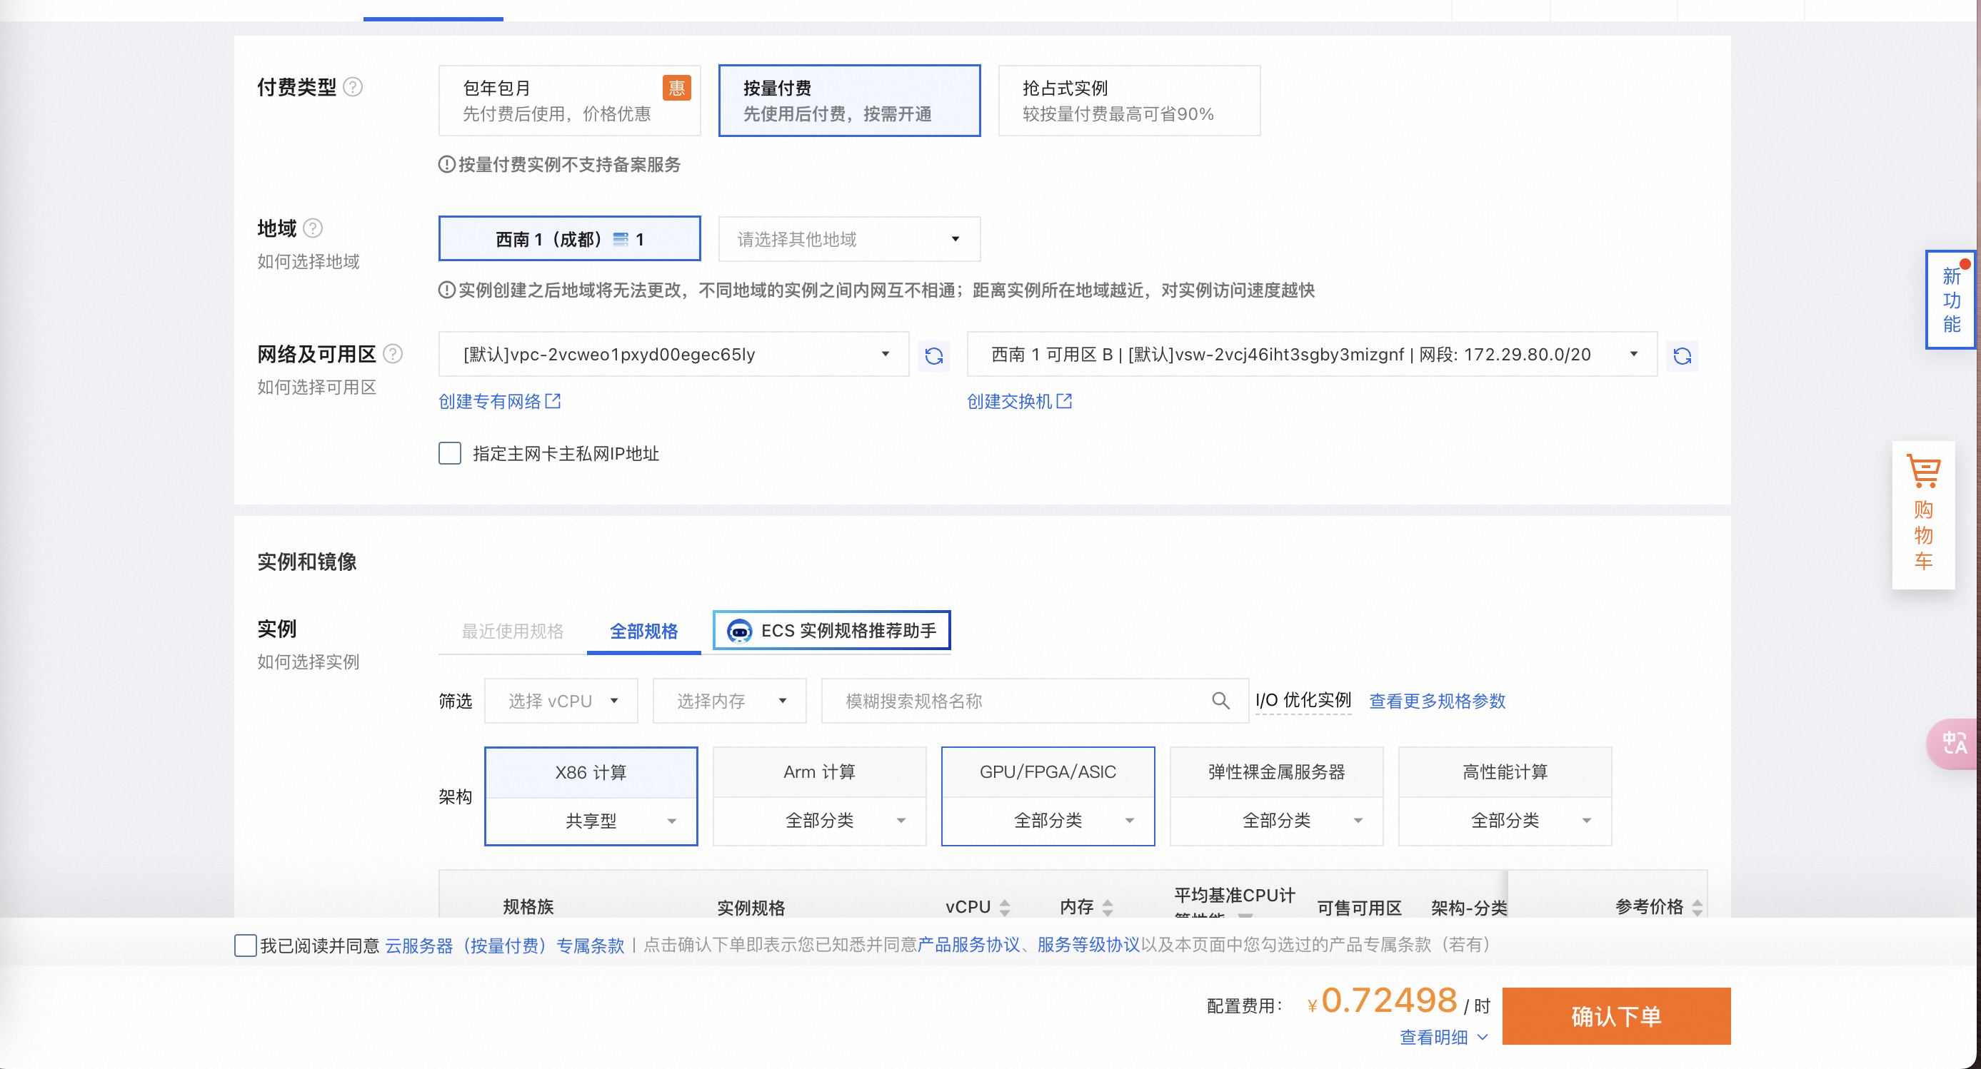Expand 查看明细 cost details

[x=1443, y=1038]
